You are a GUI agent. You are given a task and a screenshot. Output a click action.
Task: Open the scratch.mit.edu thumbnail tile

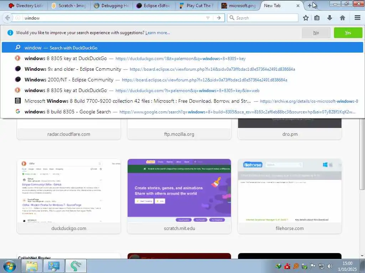coord(179,196)
